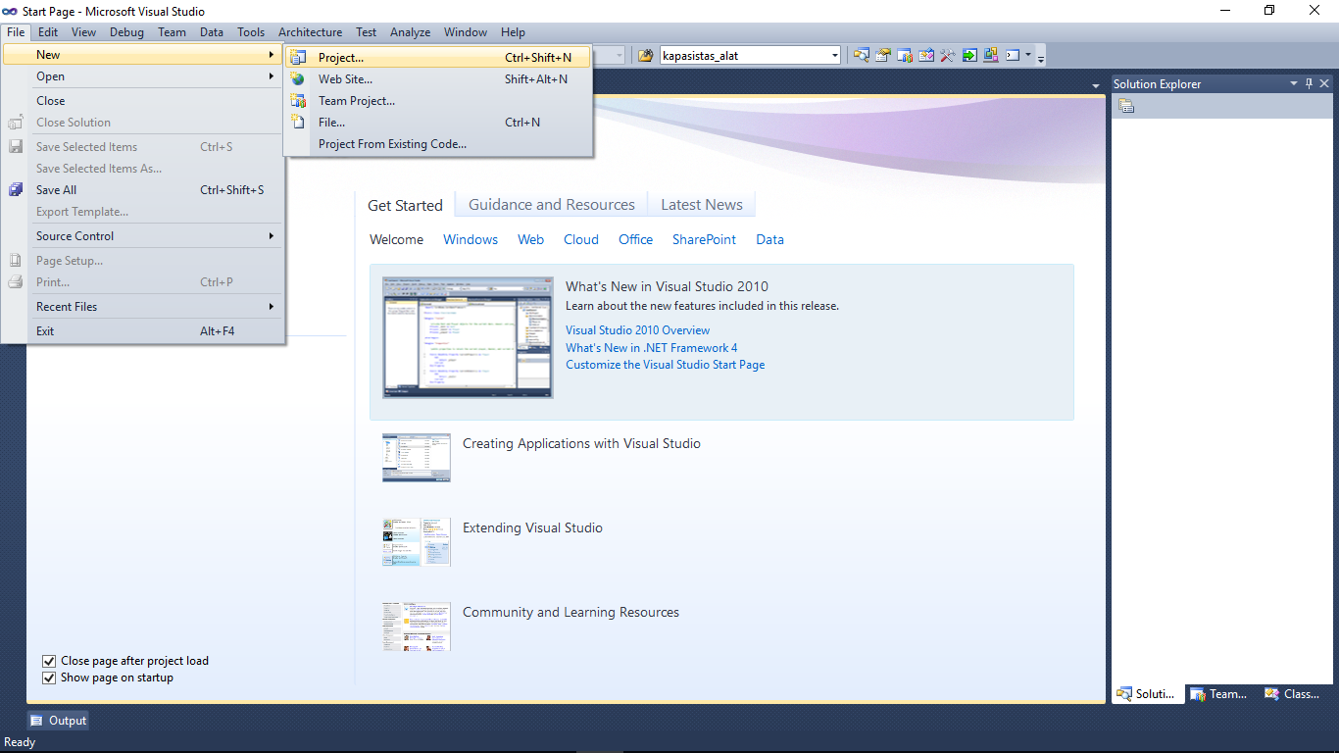
Task: Open the Solution Explorer toolbar icon
Action: [861, 55]
